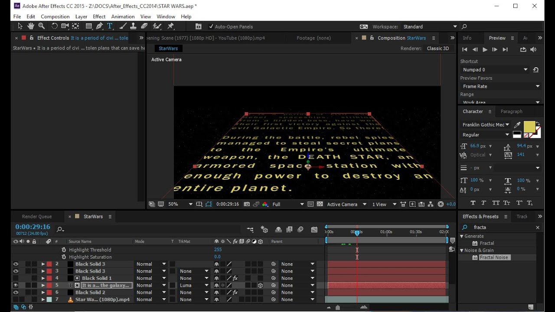The width and height of the screenshot is (555, 312).
Task: Click the eyedropper in Character panel
Action: pyautogui.click(x=517, y=125)
